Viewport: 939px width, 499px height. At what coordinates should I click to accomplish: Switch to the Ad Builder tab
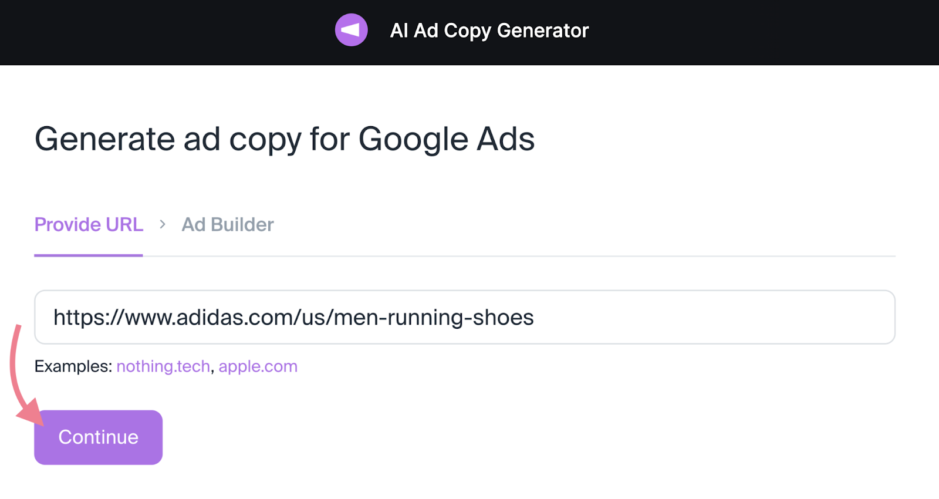pos(227,224)
